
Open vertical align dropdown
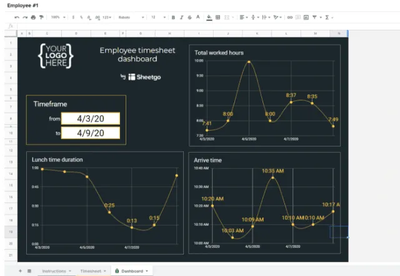255,17
